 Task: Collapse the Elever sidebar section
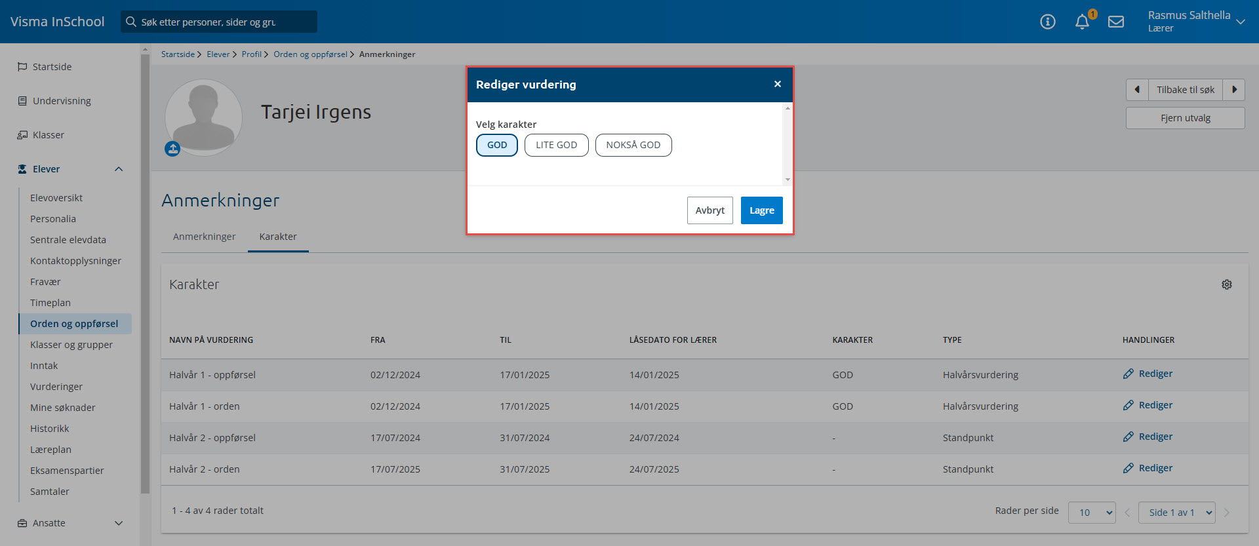point(119,169)
